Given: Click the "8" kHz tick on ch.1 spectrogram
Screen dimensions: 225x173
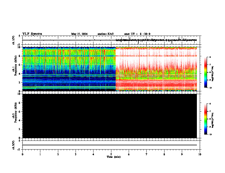Looking at the screenshot, I should (20, 56).
